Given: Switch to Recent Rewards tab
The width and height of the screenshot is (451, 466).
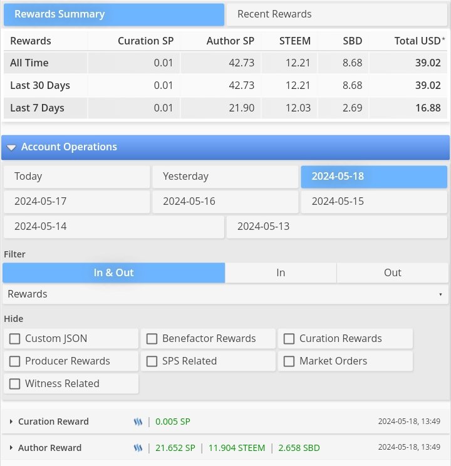Looking at the screenshot, I should (337, 14).
